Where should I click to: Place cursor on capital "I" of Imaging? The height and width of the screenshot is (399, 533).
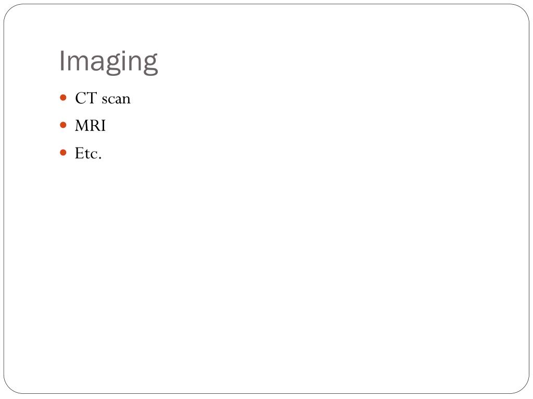tap(62, 61)
